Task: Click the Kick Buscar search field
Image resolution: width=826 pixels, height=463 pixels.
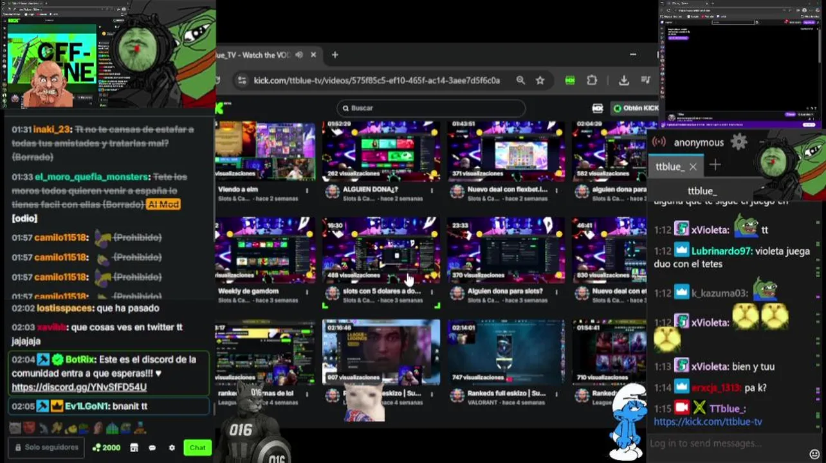Action: tap(431, 108)
